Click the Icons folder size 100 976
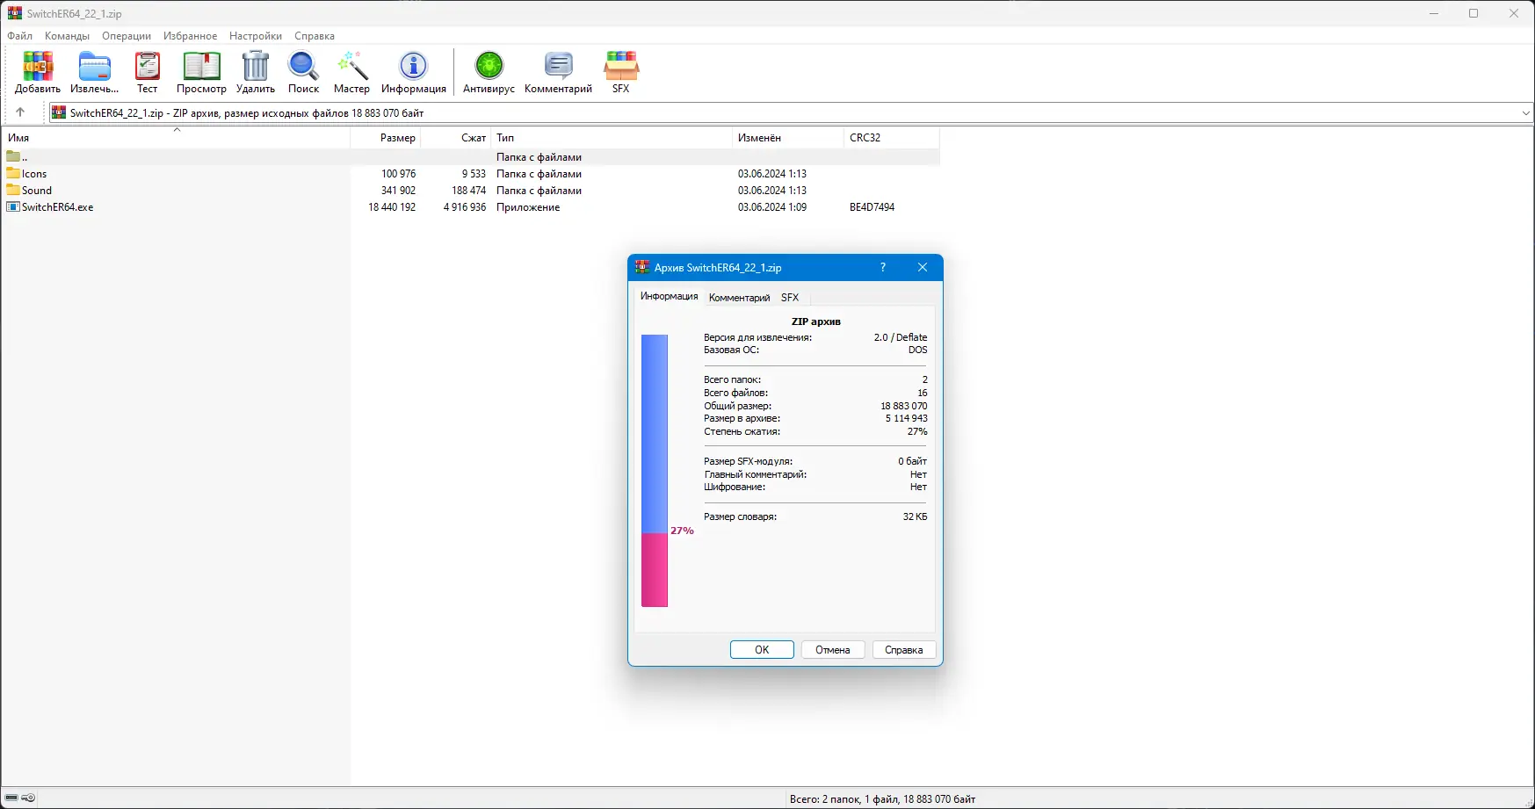This screenshot has height=809, width=1535. click(x=399, y=174)
